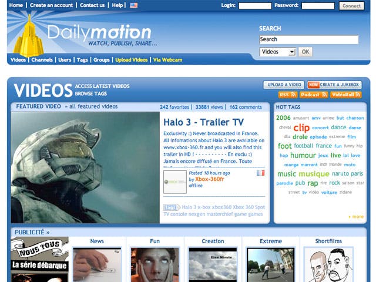The width and height of the screenshot is (376, 282).
Task: Open the RSS feed button
Action: 288,95
